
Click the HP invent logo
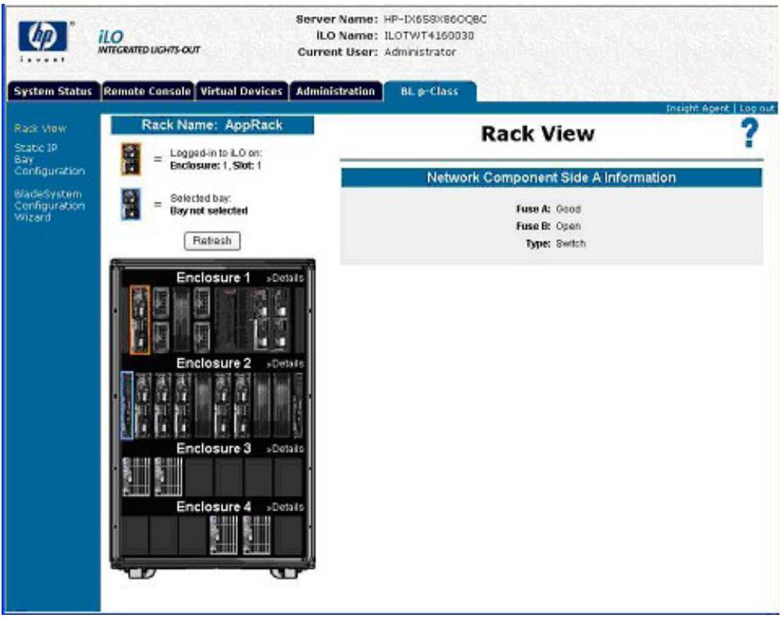click(x=44, y=42)
